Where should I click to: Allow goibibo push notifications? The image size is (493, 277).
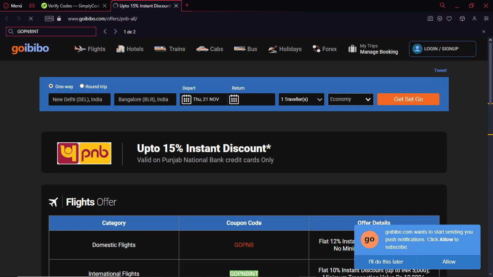(449, 262)
